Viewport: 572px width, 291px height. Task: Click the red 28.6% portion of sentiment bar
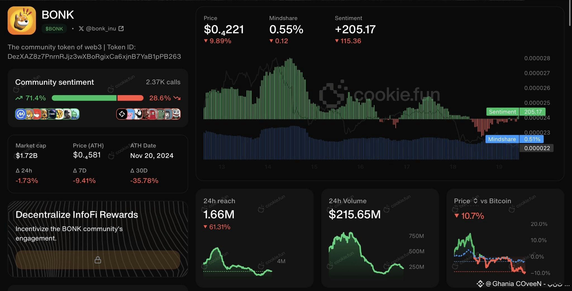[130, 98]
